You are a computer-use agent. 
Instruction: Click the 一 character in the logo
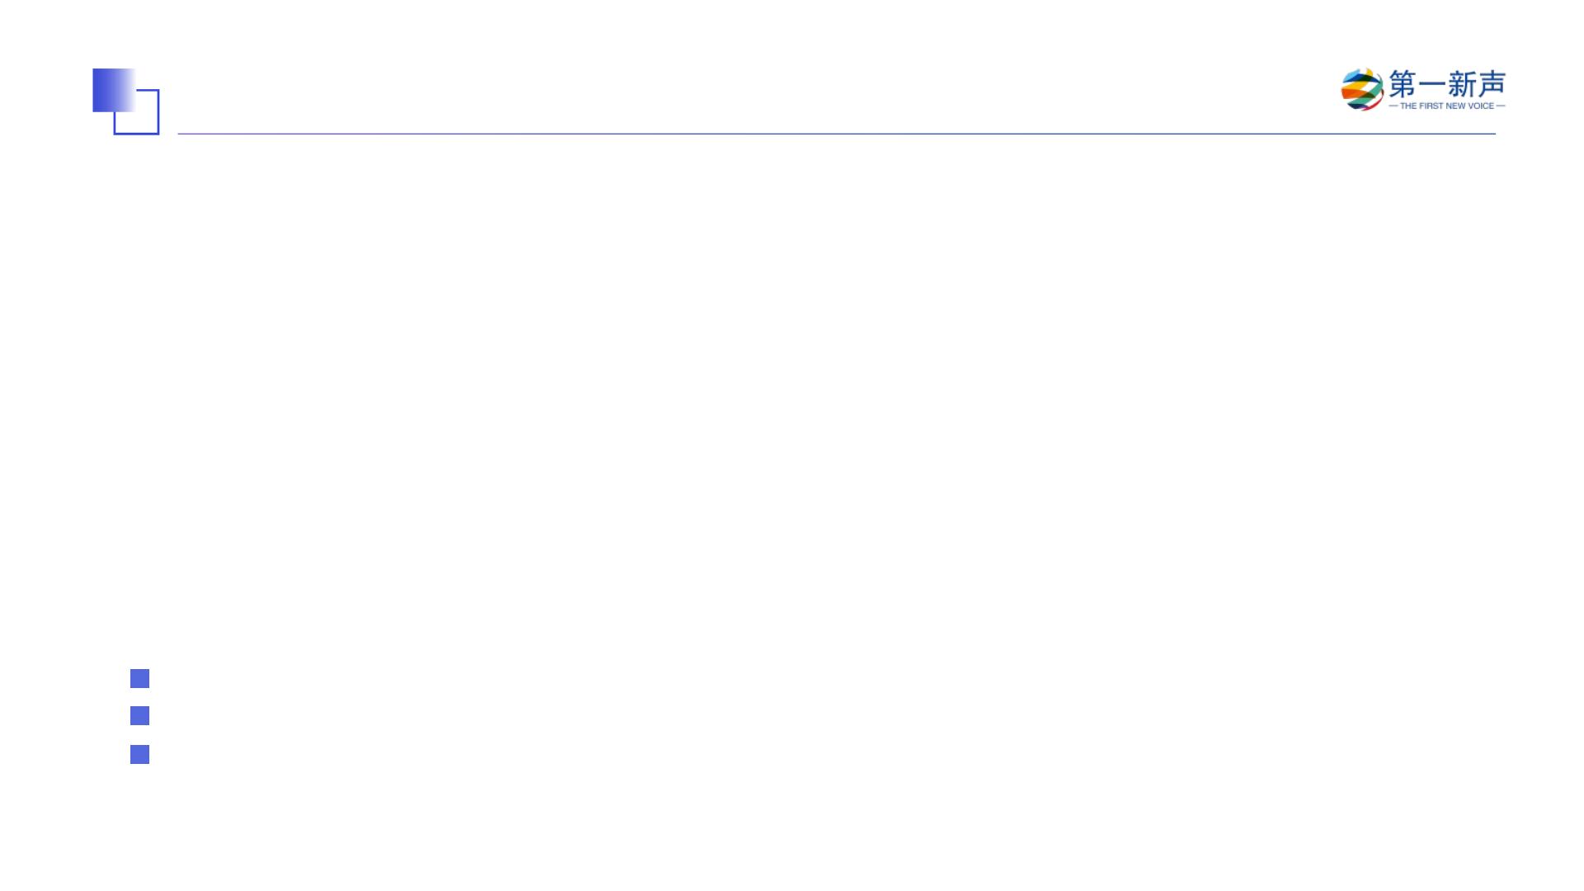pyautogui.click(x=1432, y=83)
